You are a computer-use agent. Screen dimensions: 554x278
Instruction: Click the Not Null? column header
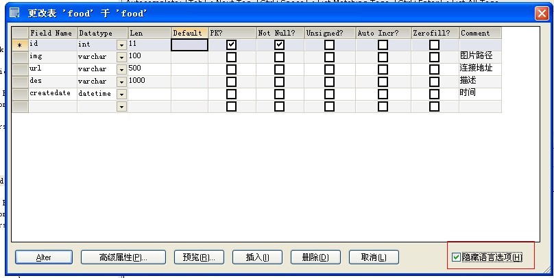(x=280, y=33)
